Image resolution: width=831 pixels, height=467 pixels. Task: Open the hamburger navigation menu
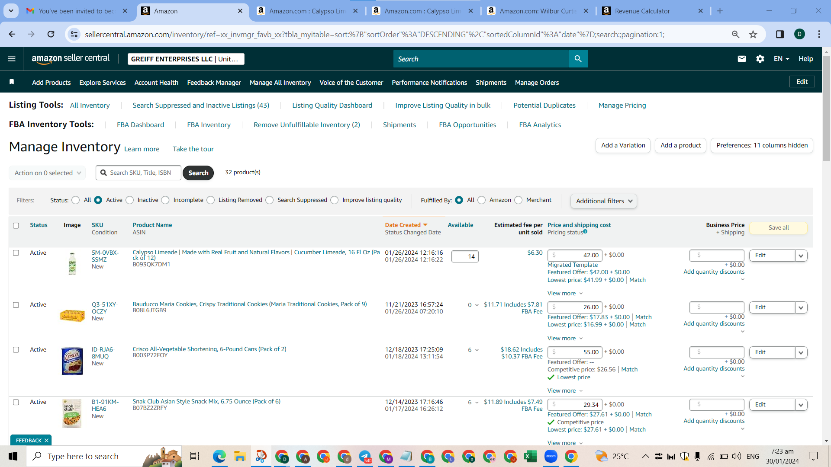12,59
